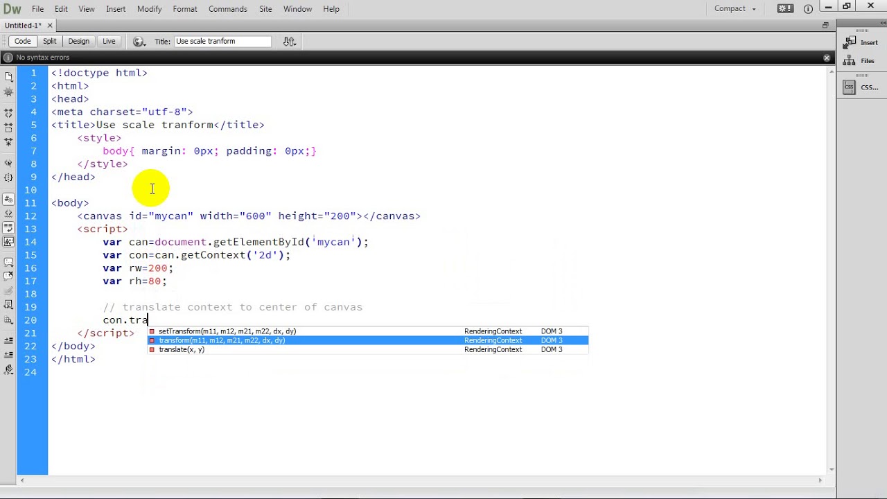The width and height of the screenshot is (887, 499).
Task: Open the File Management arrows dropdown
Action: tap(289, 42)
